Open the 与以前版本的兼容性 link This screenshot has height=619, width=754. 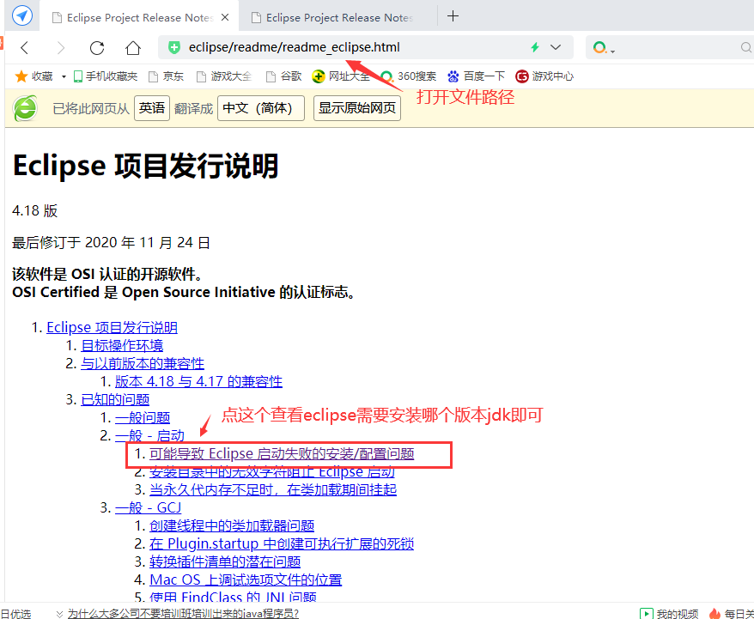(x=143, y=363)
